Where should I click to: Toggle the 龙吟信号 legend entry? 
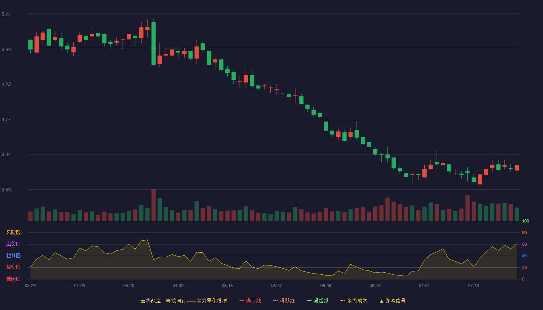click(x=393, y=301)
